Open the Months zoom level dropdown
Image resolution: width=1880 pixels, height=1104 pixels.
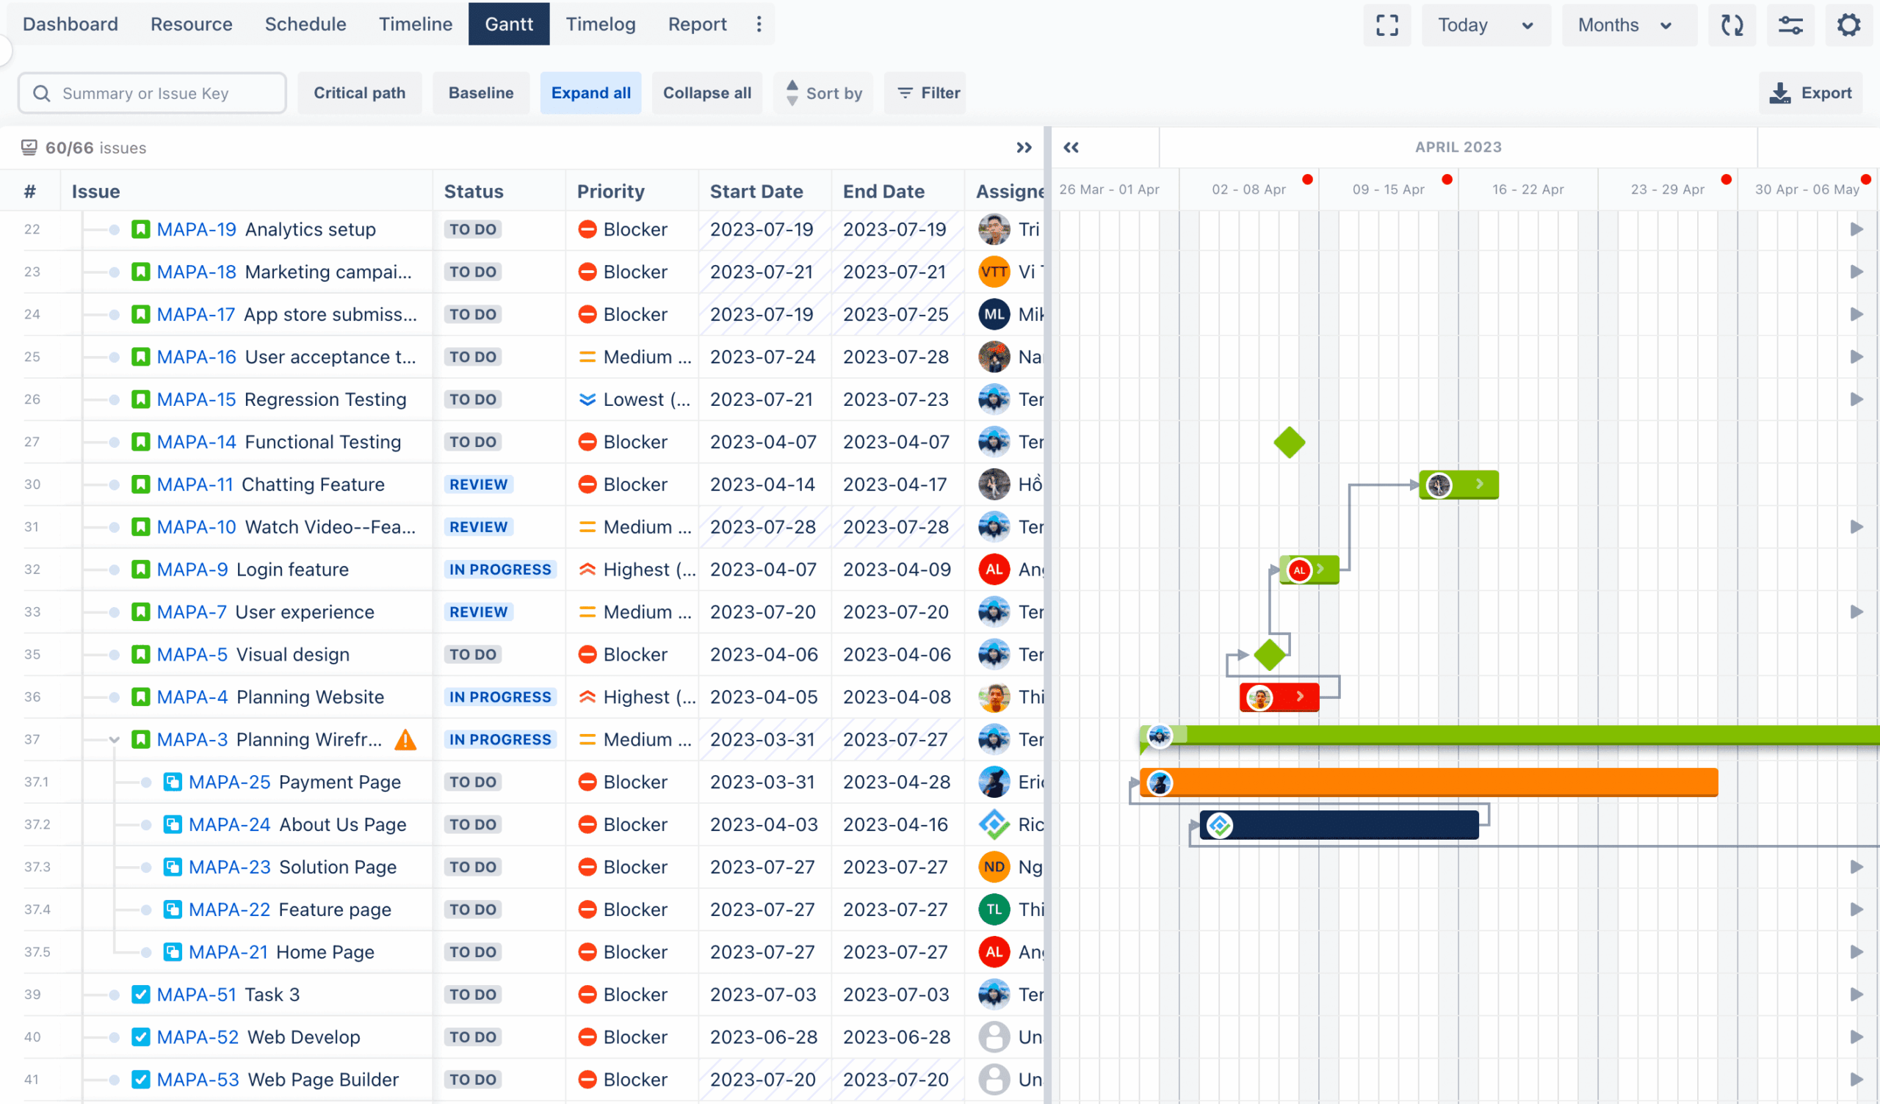[x=1629, y=25]
